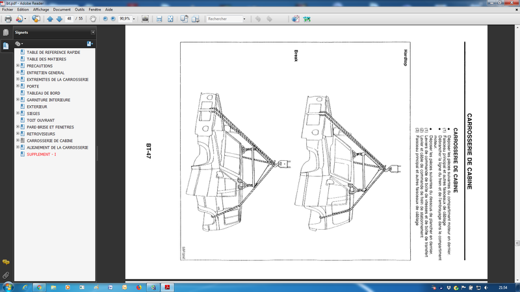Expand the PRECAUTIONS bookmark

tap(18, 66)
